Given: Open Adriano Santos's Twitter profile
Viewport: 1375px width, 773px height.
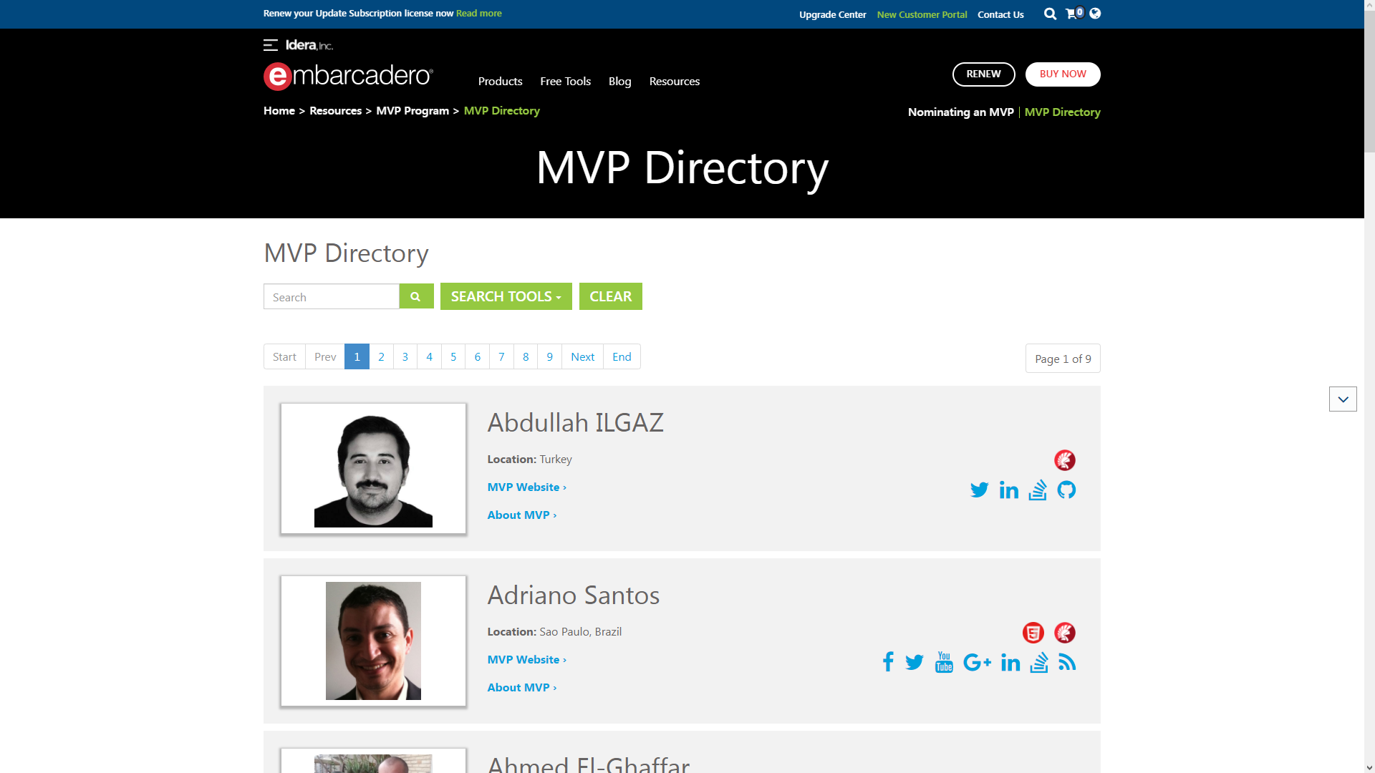Looking at the screenshot, I should click(x=915, y=662).
